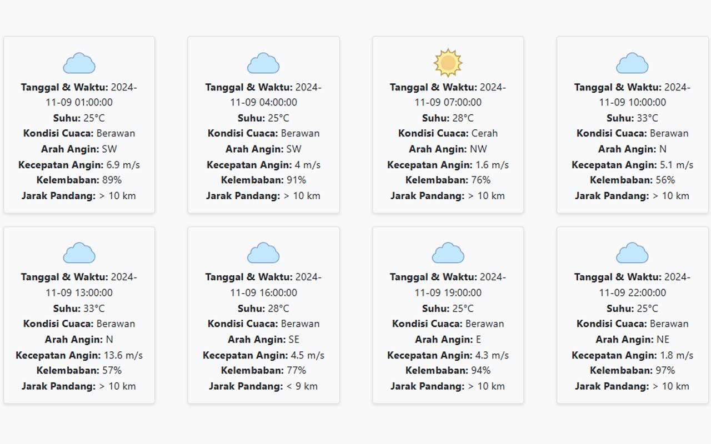
Task: Click the cloud icon on the 22:00:00 card
Action: pos(632,253)
